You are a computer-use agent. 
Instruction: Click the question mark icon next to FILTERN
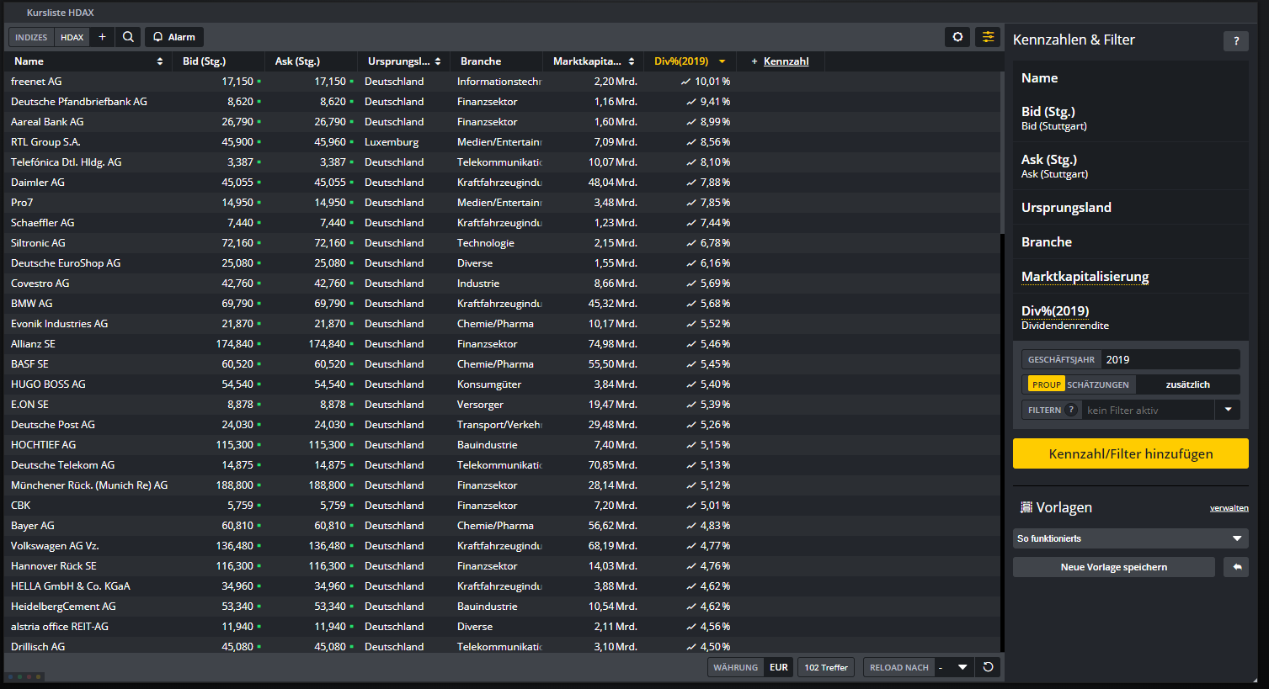1071,410
